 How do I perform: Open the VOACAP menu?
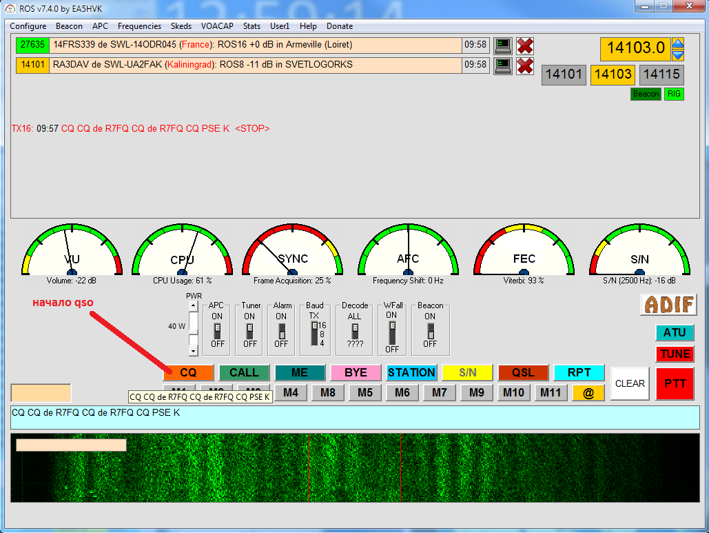pos(217,26)
